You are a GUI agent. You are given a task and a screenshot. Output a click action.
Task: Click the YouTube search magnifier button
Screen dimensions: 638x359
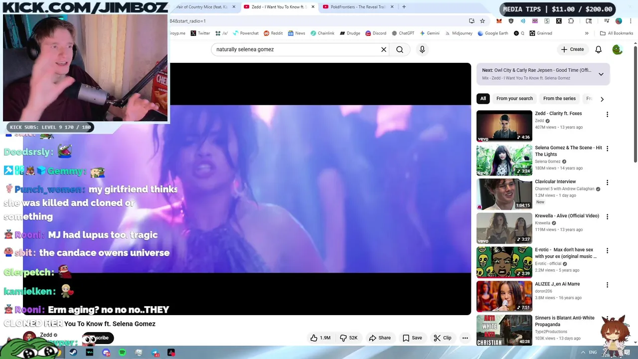(400, 49)
